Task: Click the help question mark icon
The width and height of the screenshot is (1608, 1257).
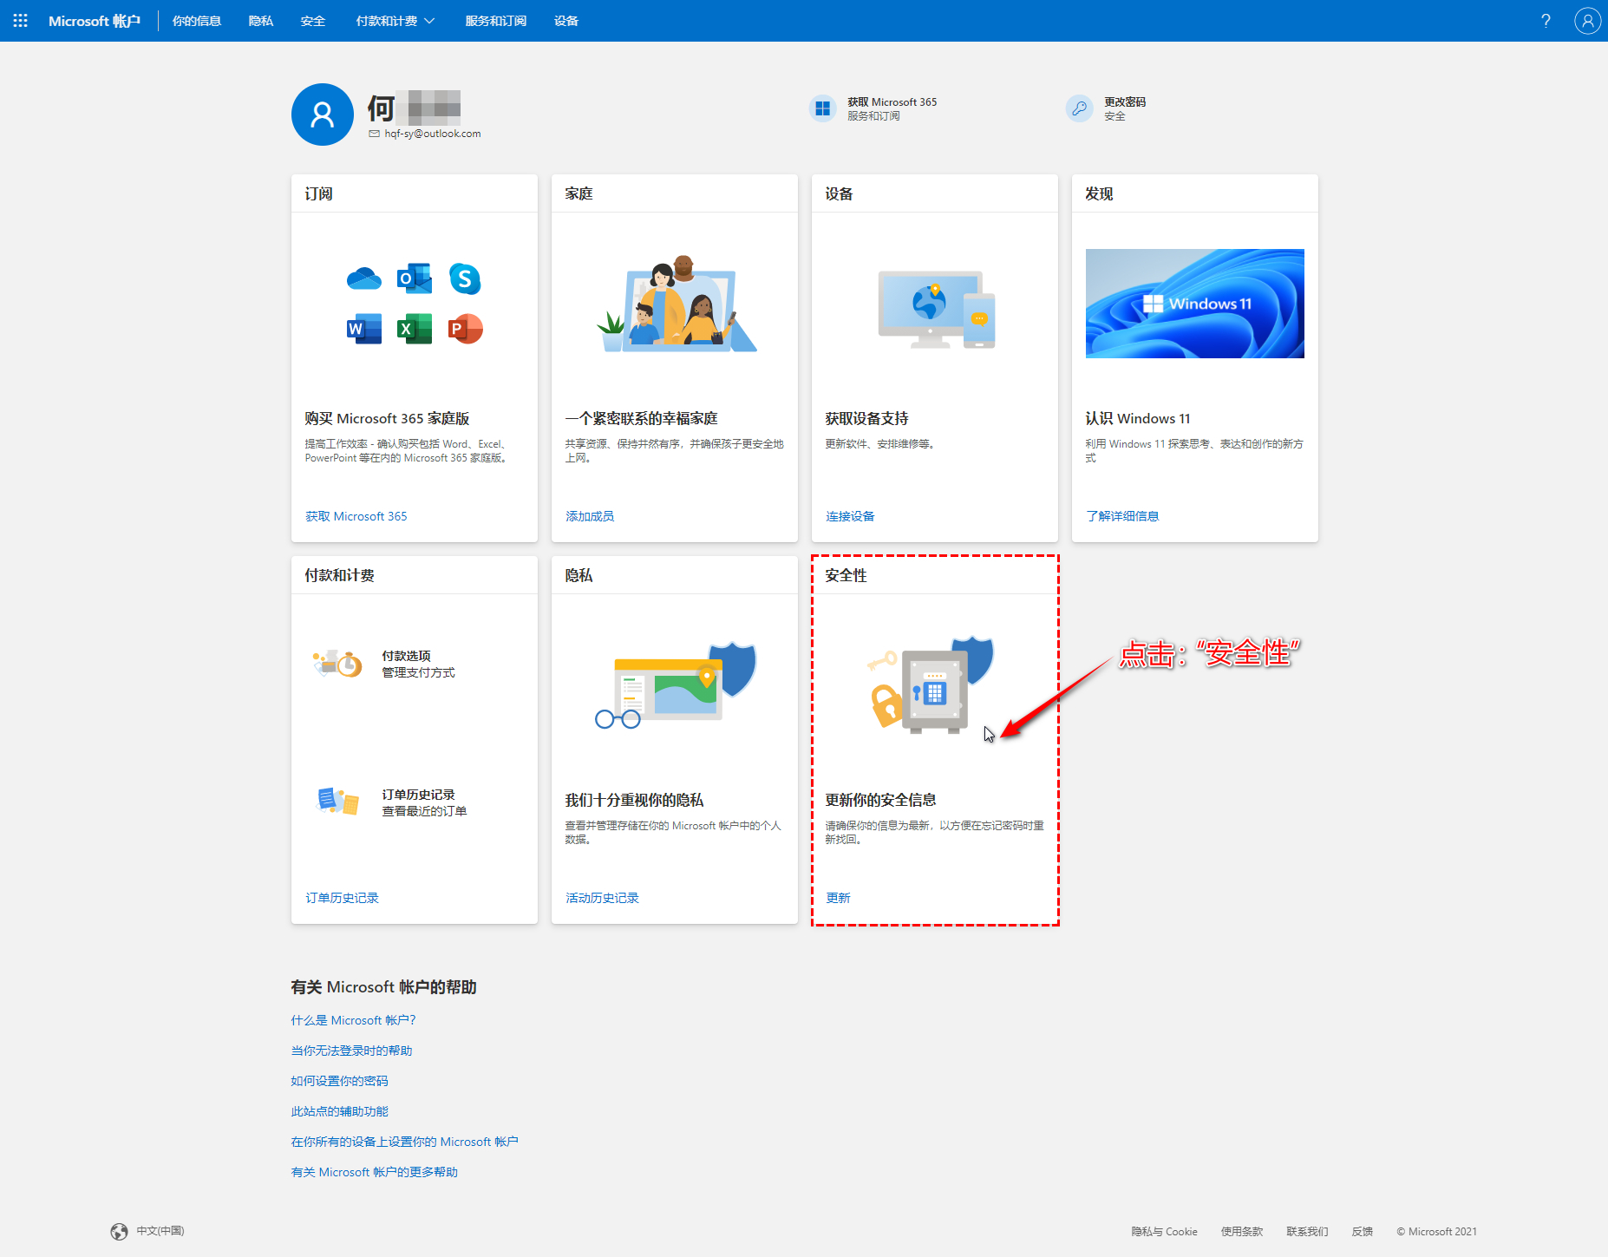Action: 1546,21
